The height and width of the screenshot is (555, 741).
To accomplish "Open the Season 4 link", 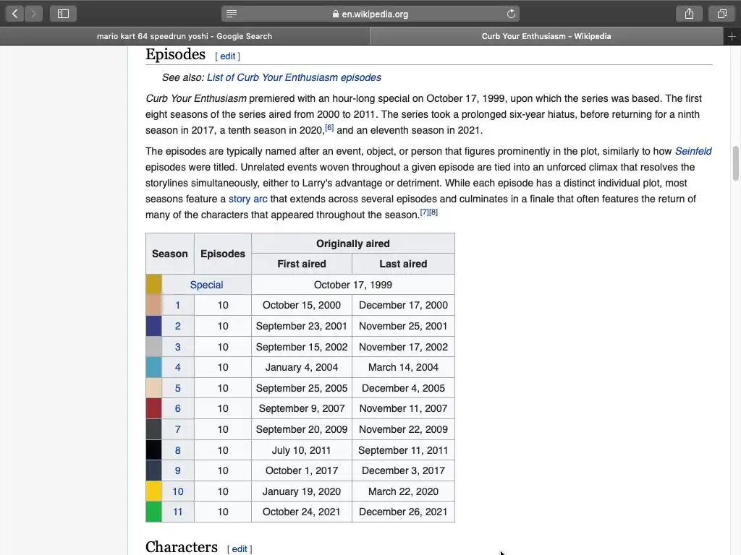I will [178, 367].
